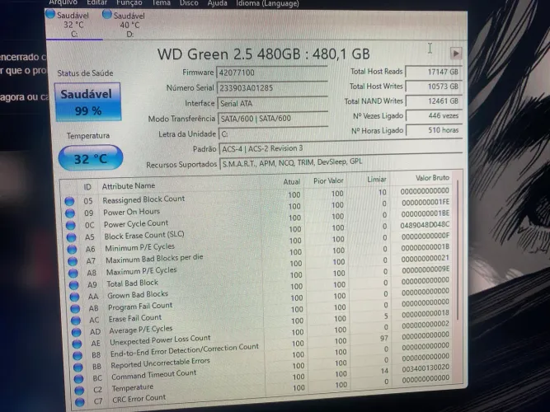Click the status icon for End-to-End Error Detection
Viewport: 550px width, 412px height.
[x=78, y=355]
